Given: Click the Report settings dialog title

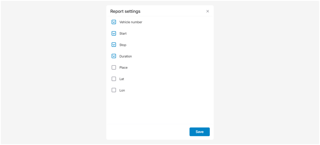Looking at the screenshot, I should [x=125, y=11].
